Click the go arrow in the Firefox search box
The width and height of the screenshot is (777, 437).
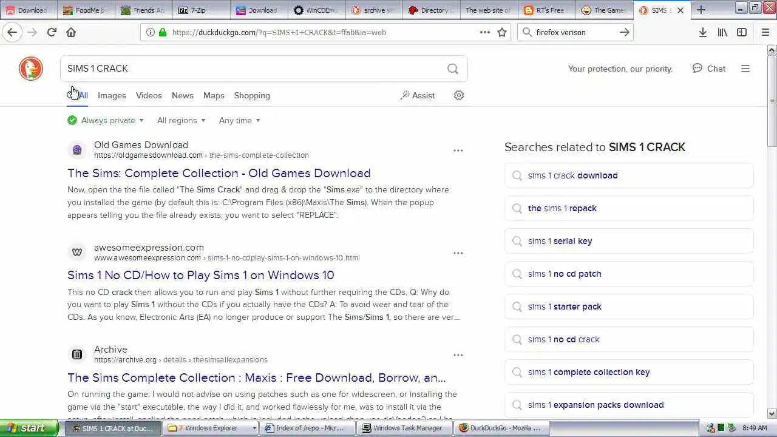coord(624,32)
